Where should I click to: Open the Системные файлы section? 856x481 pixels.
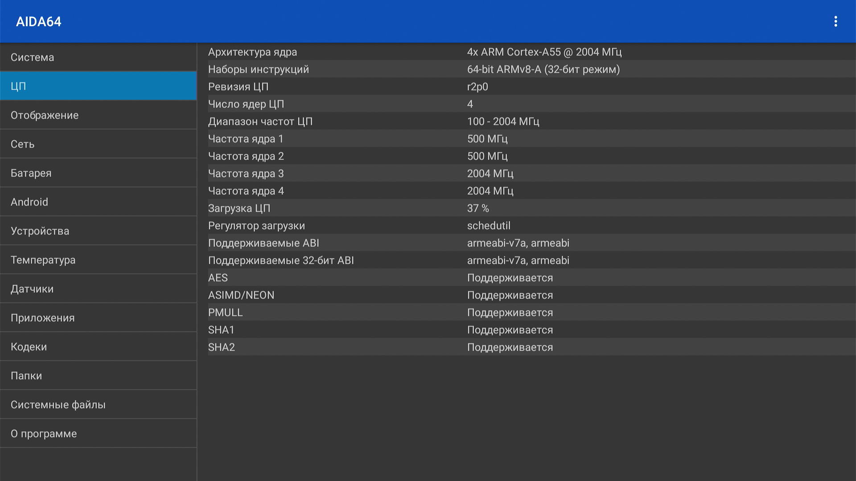(x=98, y=404)
